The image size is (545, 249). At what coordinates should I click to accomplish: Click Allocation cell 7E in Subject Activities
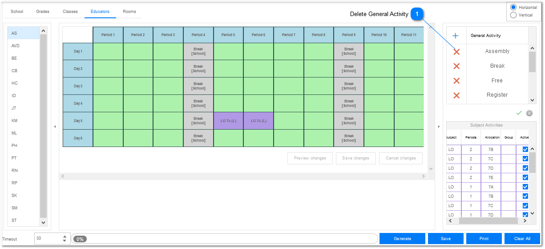(491, 177)
